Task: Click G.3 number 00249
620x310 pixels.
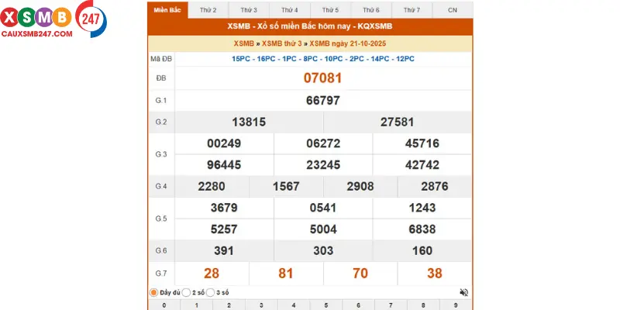Action: pyautogui.click(x=224, y=143)
